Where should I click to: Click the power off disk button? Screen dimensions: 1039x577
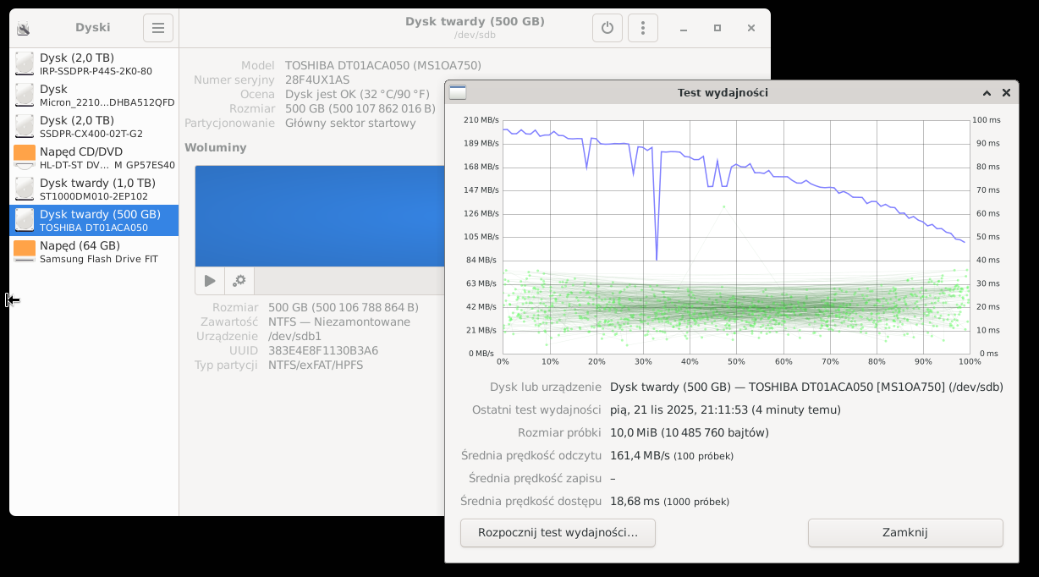coord(607,28)
